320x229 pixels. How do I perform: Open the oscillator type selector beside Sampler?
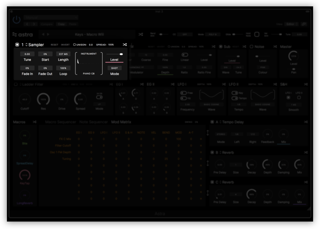(x=26, y=45)
